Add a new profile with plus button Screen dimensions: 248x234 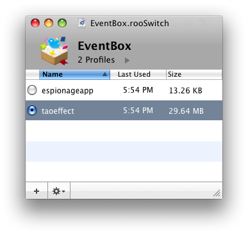coord(37,191)
